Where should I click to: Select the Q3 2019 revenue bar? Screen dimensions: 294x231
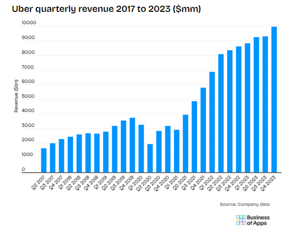124,147
